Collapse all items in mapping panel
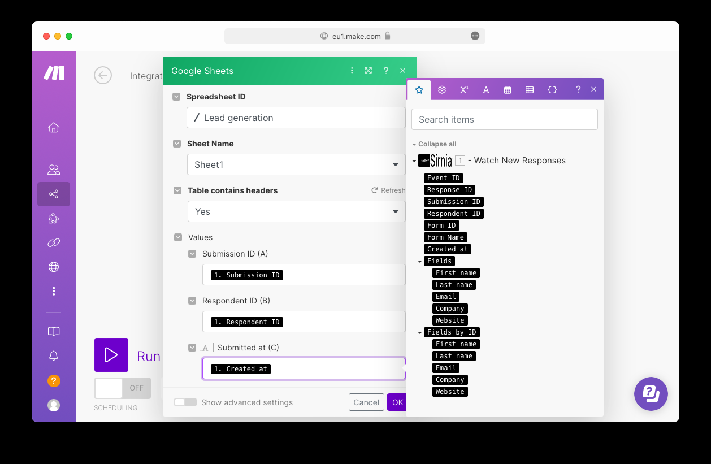This screenshot has width=711, height=464. pyautogui.click(x=434, y=144)
